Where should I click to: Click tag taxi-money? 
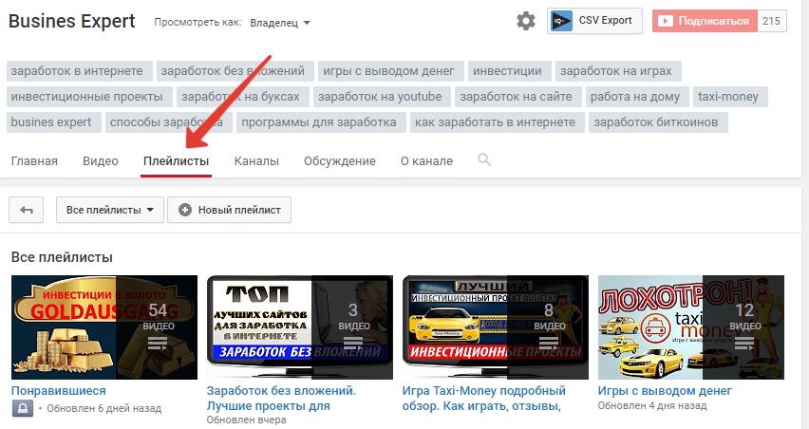730,97
